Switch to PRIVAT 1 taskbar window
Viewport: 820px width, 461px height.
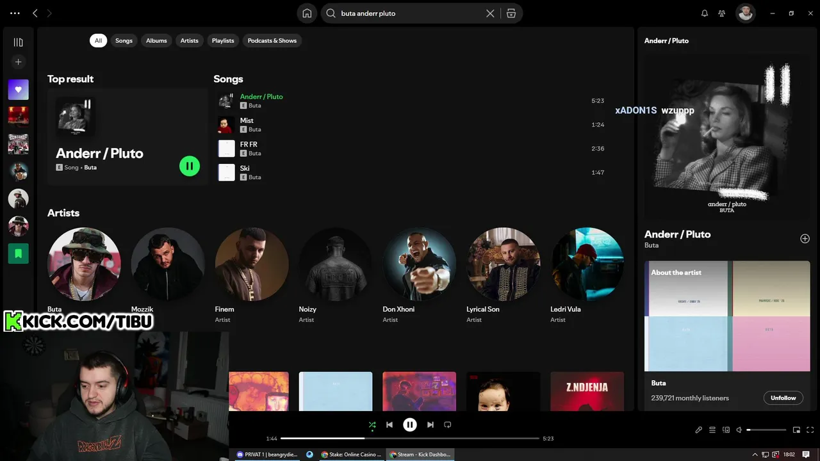(x=267, y=455)
